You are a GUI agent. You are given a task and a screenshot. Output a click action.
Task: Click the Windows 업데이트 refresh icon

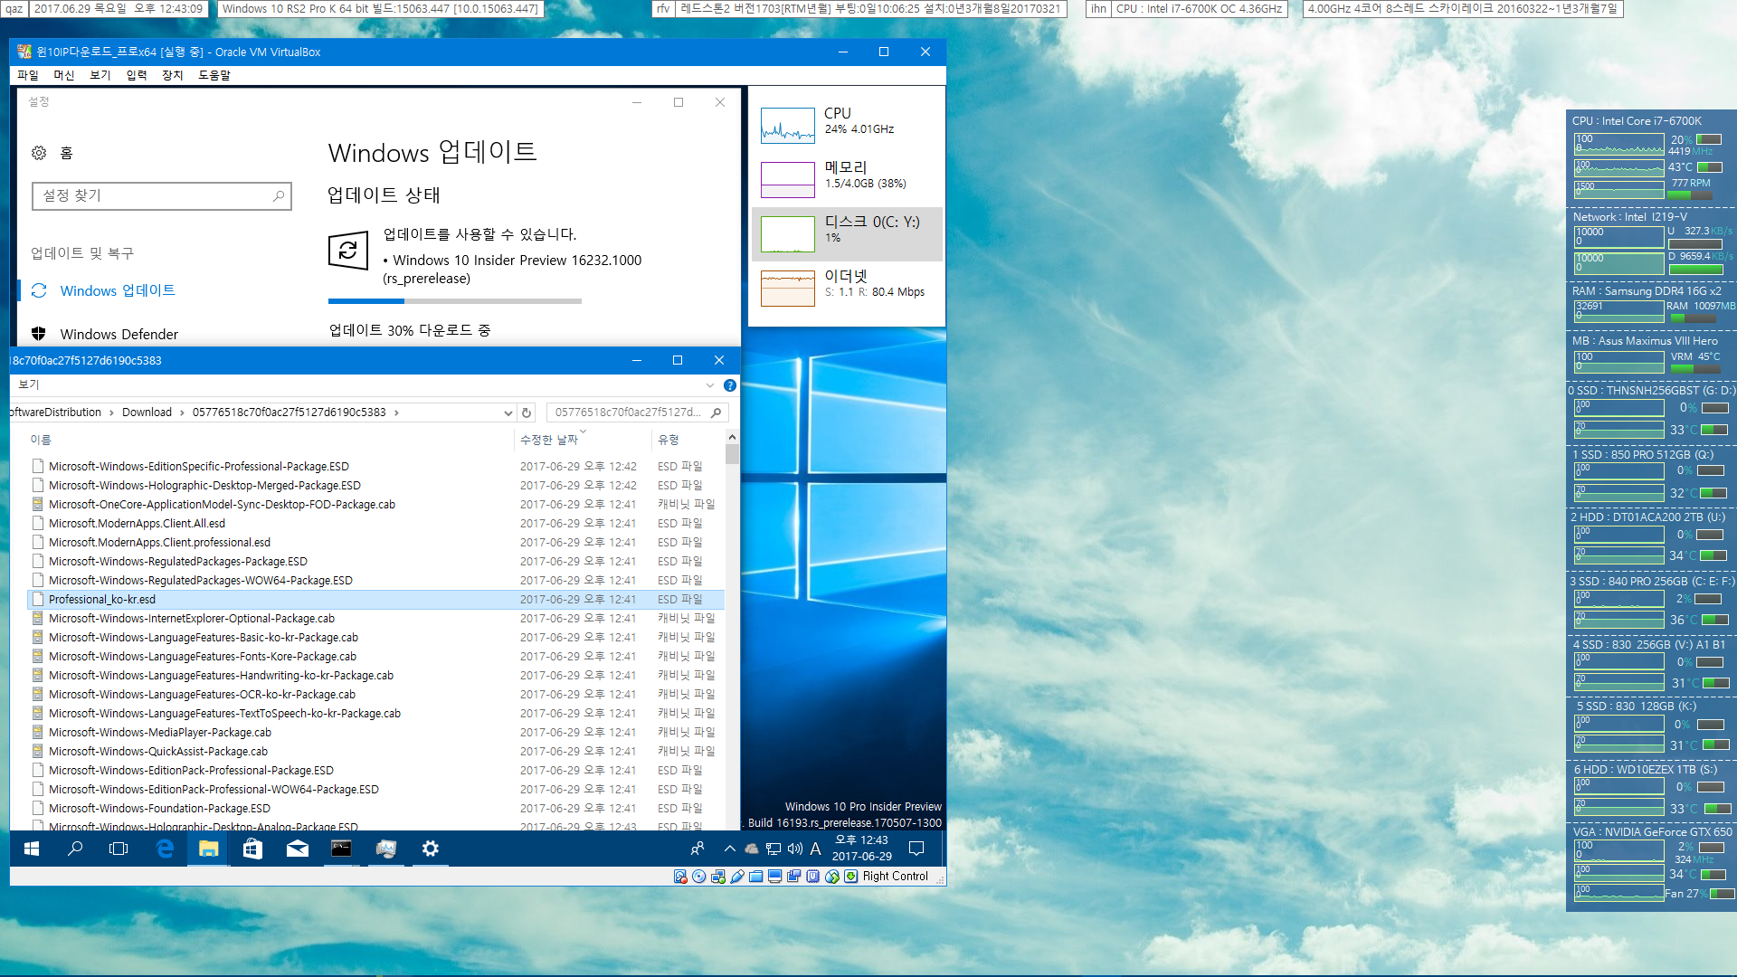(347, 243)
